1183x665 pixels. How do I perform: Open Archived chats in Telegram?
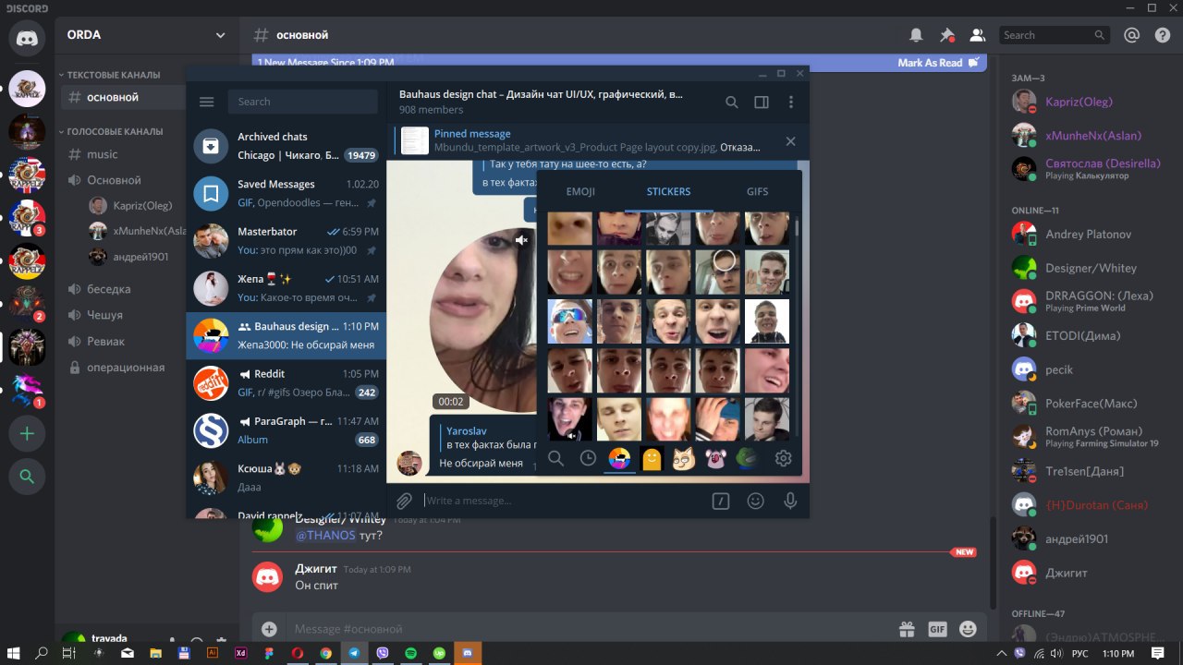[x=287, y=146]
